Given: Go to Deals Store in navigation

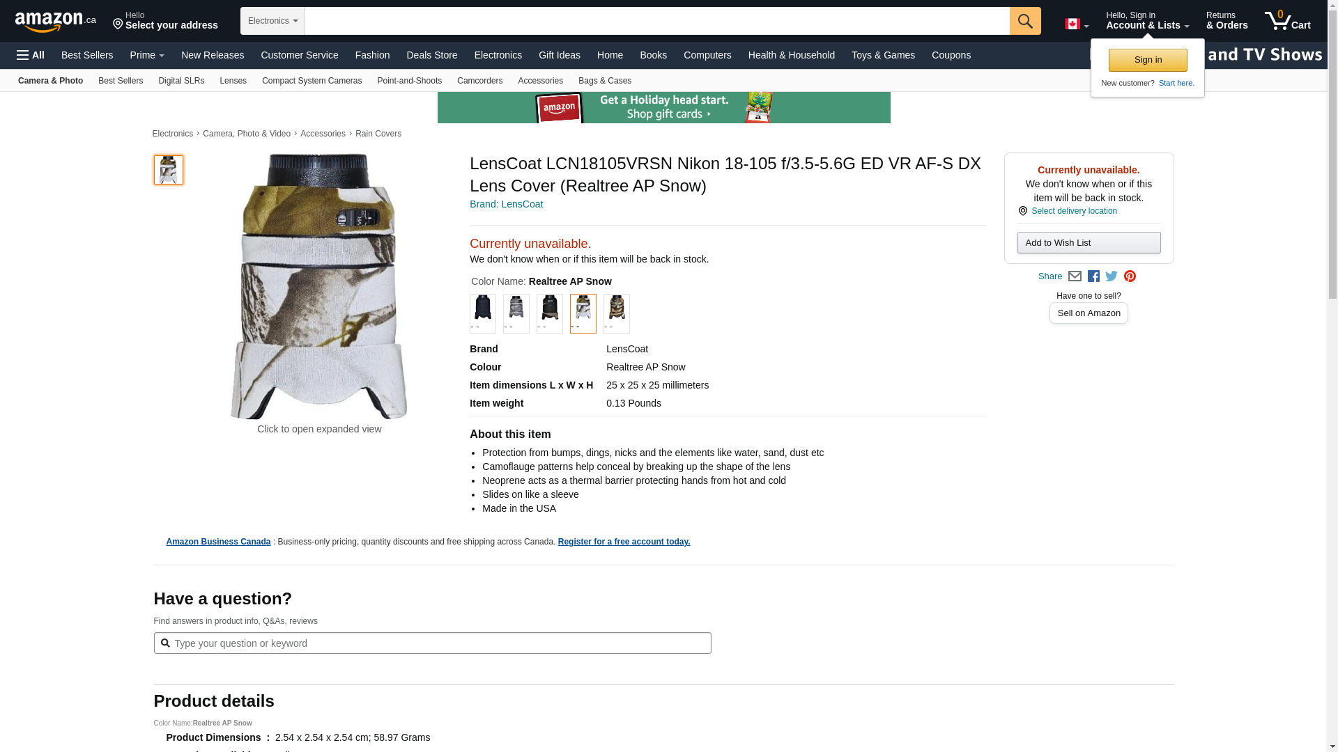Looking at the screenshot, I should [x=431, y=55].
